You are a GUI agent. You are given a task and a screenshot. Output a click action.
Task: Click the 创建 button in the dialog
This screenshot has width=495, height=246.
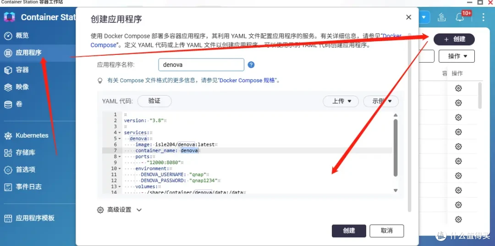[349, 231]
